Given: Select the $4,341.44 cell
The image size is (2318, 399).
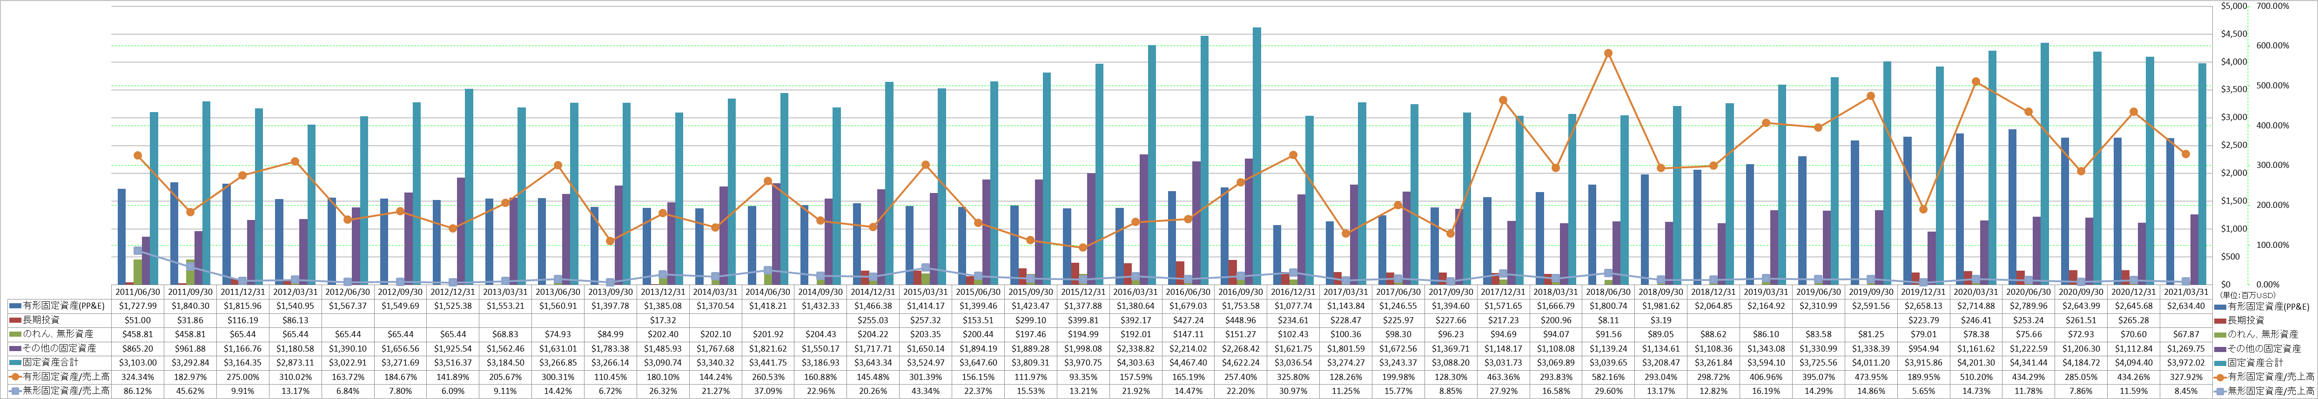Looking at the screenshot, I should 2028,363.
